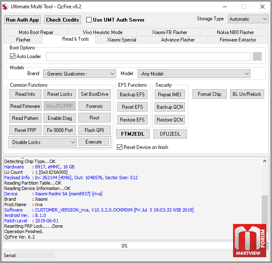Click the loader path input field

click(x=148, y=56)
